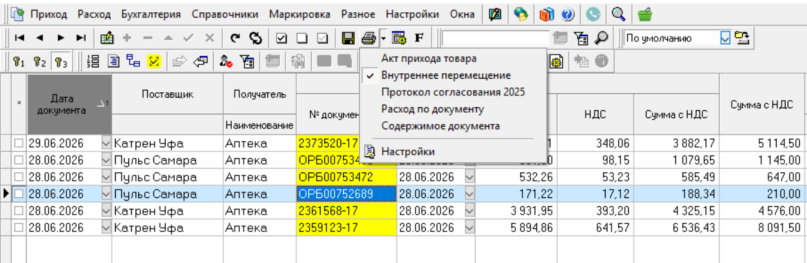Screen dimensions: 807x263
Task: Click the double-arrow sync refresh icon
Action: coord(255,38)
